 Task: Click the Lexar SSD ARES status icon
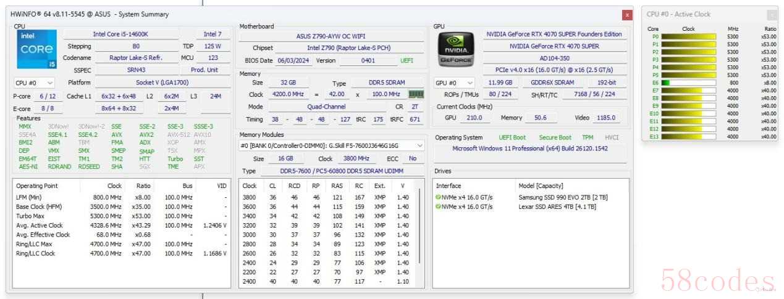point(438,207)
